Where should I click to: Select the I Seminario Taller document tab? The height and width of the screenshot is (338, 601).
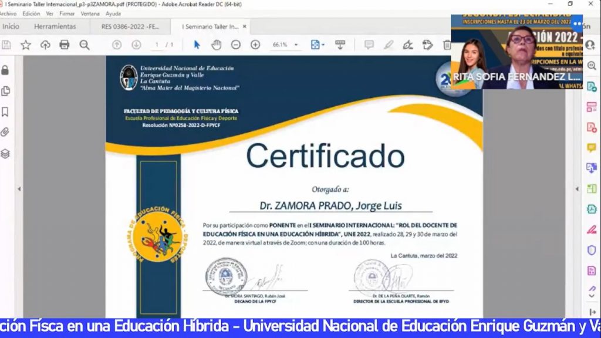(210, 26)
